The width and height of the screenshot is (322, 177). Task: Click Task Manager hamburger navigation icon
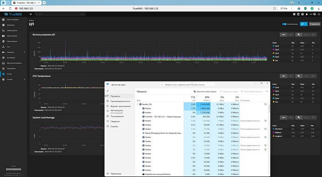pyautogui.click(x=107, y=91)
